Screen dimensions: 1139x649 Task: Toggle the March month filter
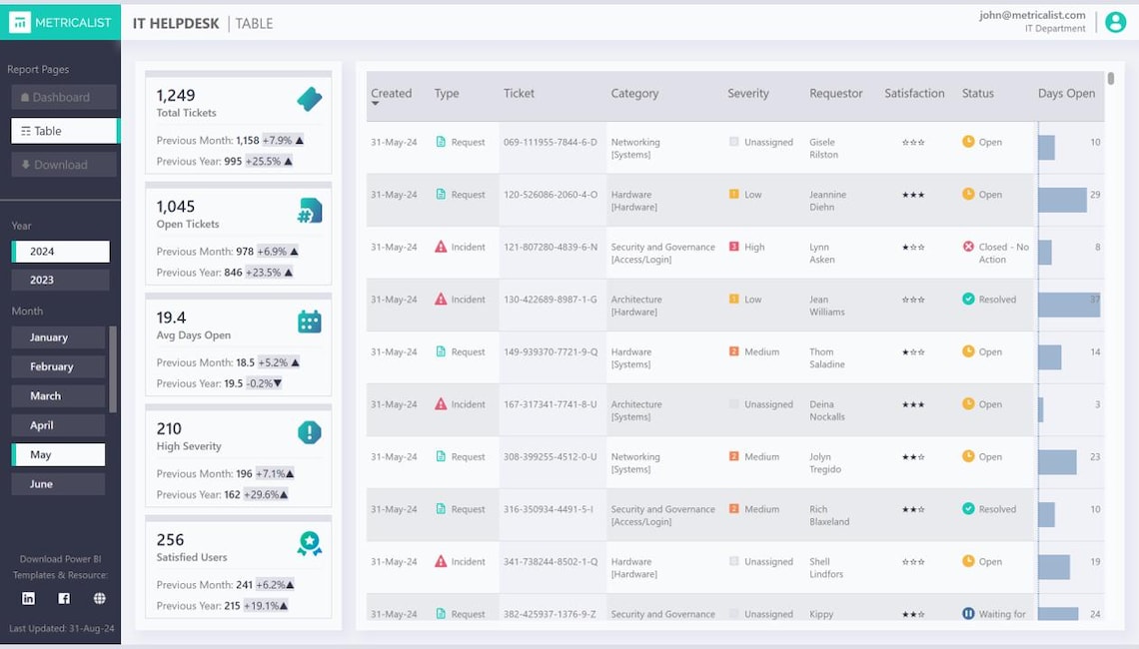click(x=57, y=395)
